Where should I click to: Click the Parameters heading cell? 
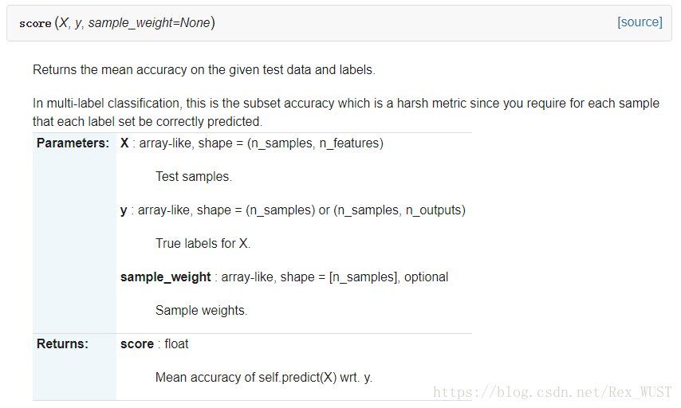73,143
